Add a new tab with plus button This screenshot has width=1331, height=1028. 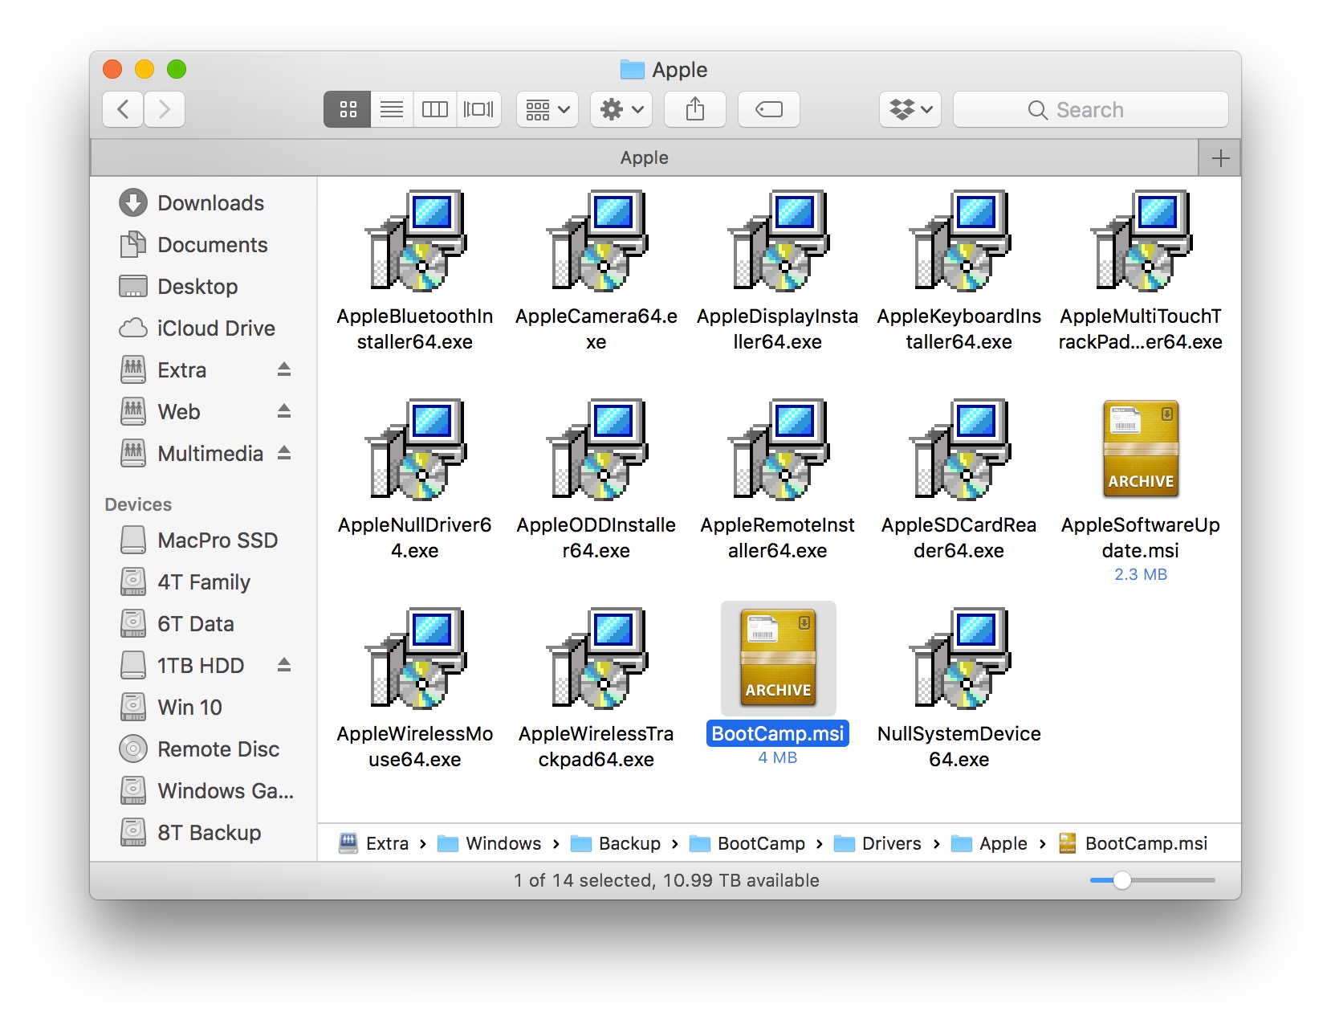(1220, 158)
